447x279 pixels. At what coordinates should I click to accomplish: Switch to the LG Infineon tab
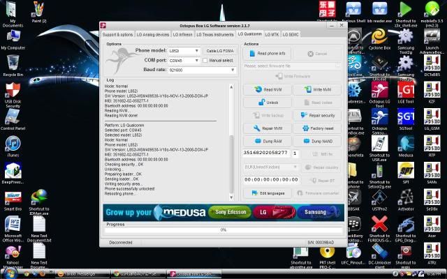click(x=183, y=34)
